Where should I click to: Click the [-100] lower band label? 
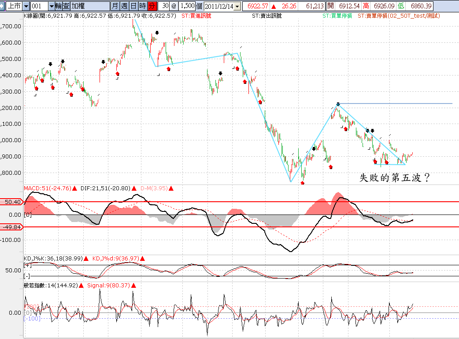click(32, 318)
